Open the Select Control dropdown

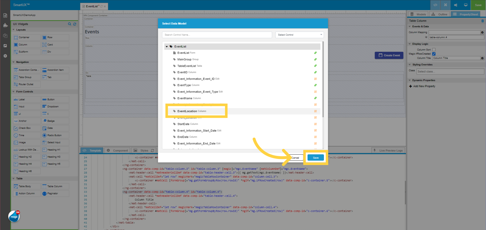(299, 35)
